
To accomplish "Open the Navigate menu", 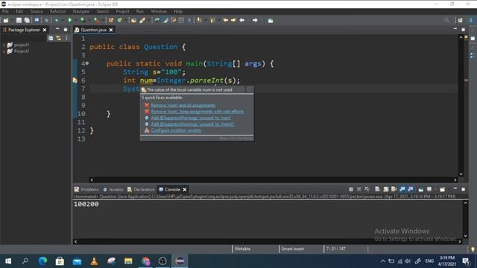I will tap(81, 11).
